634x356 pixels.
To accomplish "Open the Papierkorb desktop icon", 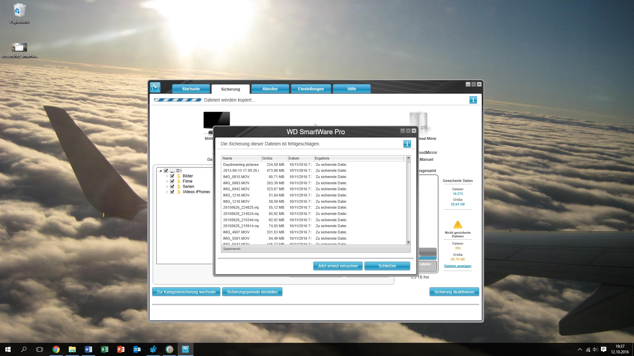I will tap(19, 13).
